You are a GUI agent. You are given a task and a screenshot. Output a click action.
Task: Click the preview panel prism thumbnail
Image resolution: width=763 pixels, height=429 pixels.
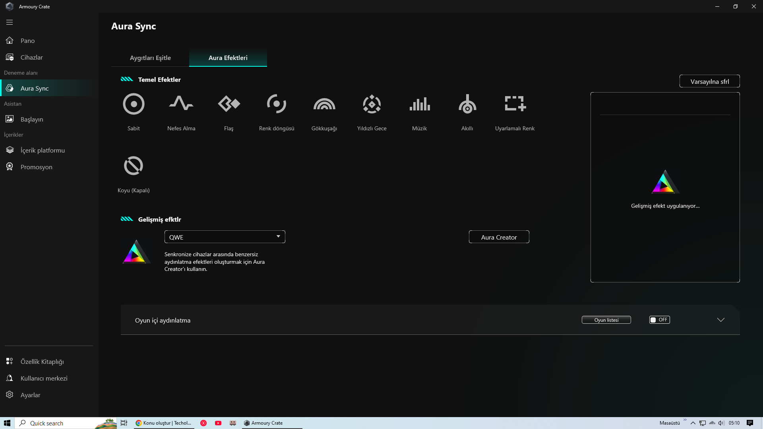click(x=665, y=182)
